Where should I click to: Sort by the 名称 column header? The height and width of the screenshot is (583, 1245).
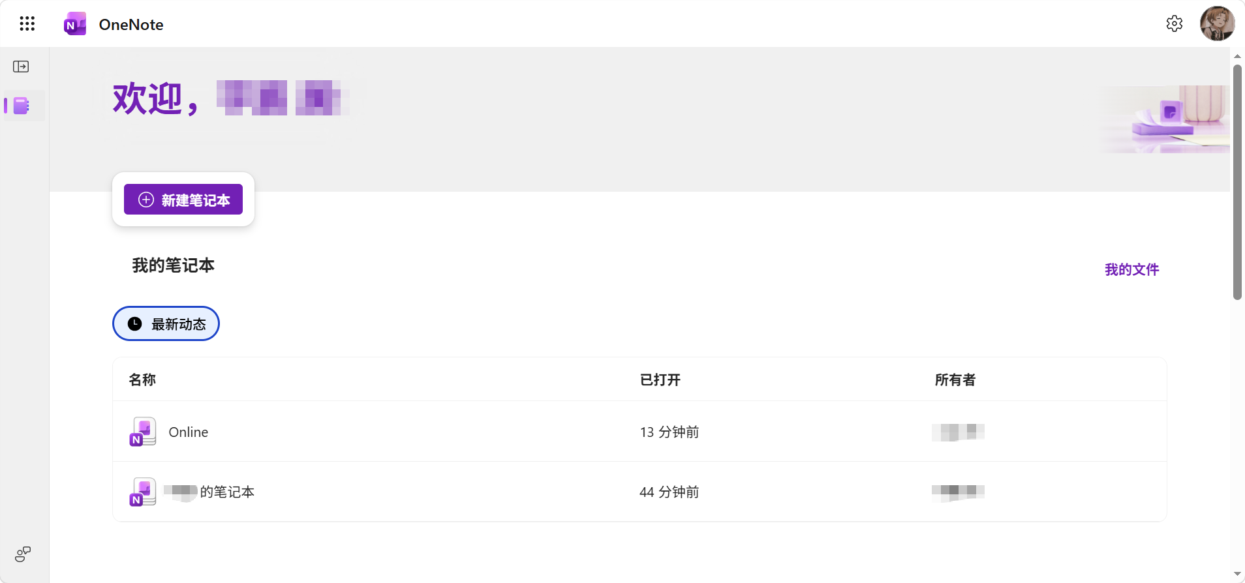(x=142, y=380)
